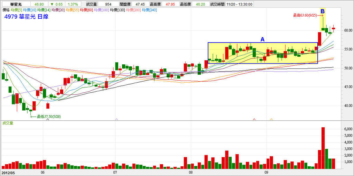Screen dimensions: 354x176
Task: Click the black triangle marker near 06
Action: (x=48, y=119)
